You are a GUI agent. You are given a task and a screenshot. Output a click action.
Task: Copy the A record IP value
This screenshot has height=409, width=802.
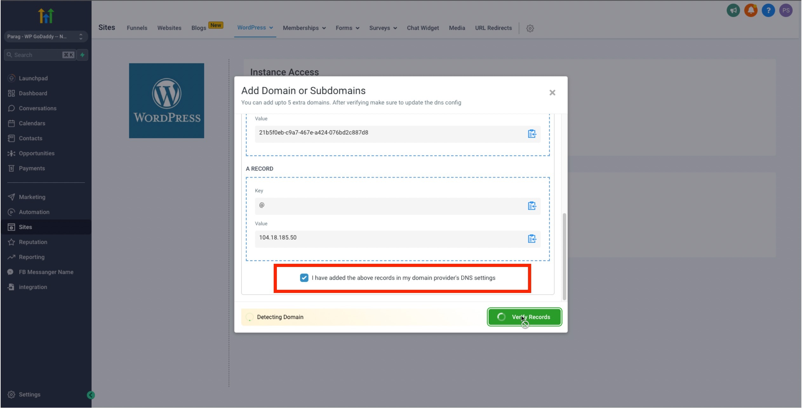click(x=532, y=239)
